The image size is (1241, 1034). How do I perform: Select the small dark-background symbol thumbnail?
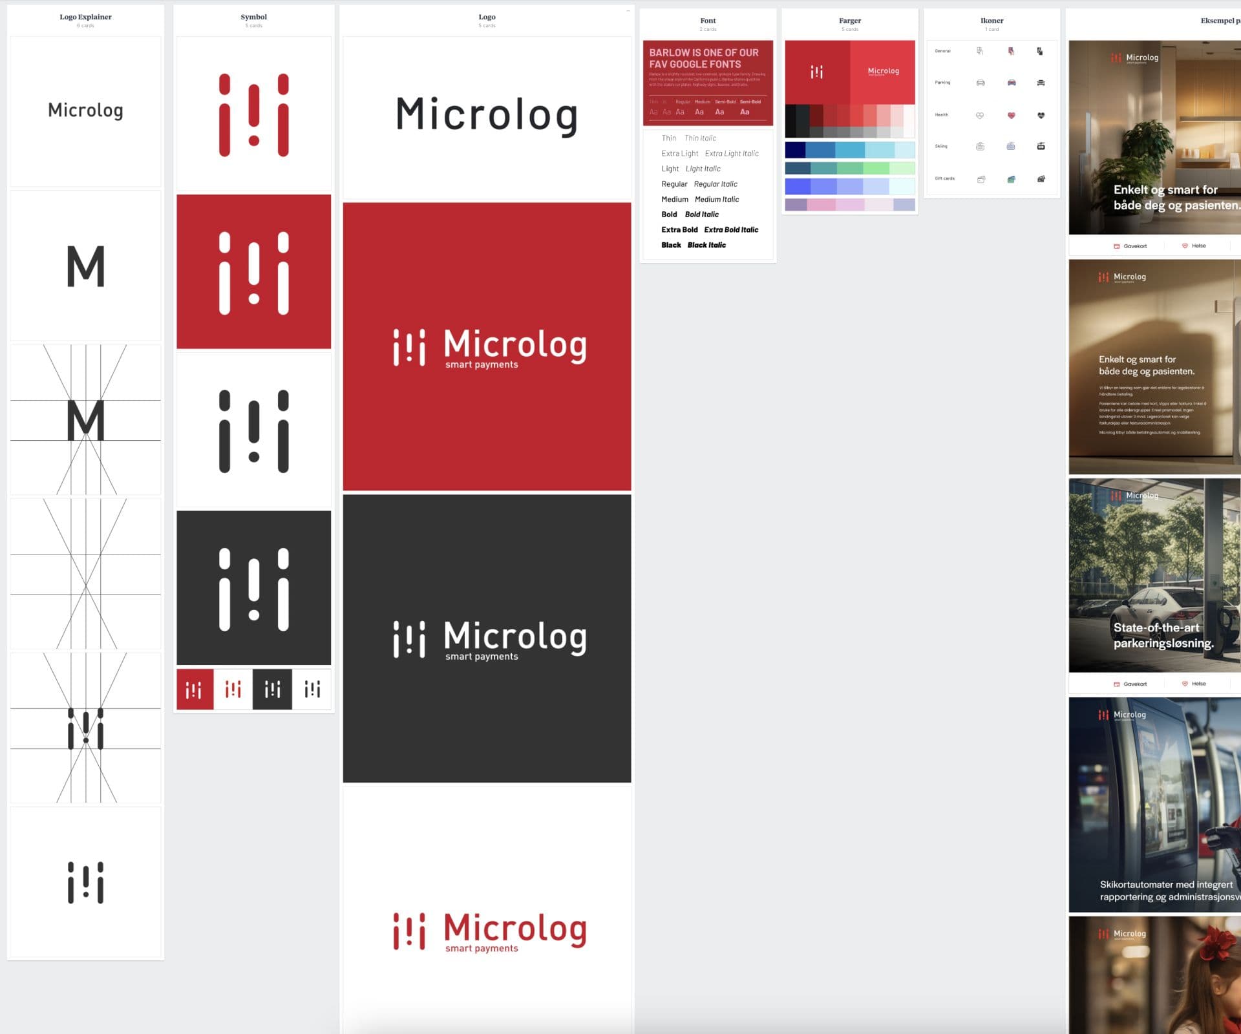(x=272, y=690)
